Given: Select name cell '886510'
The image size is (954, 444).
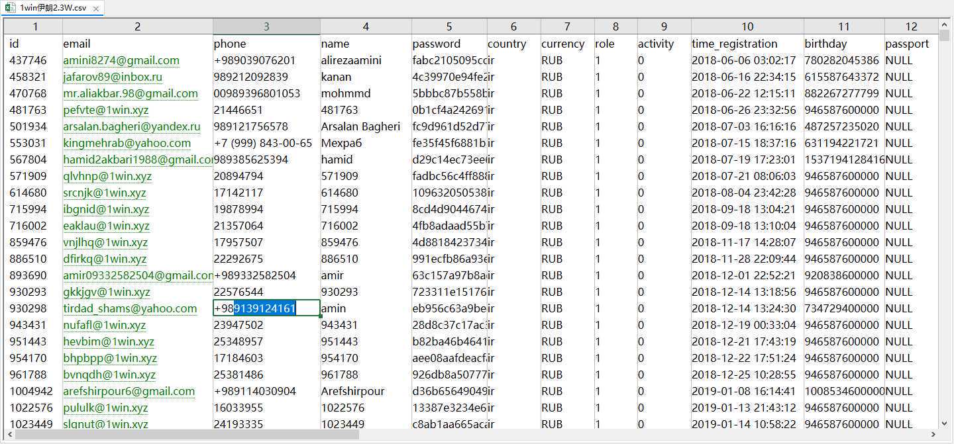Looking at the screenshot, I should tap(366, 259).
